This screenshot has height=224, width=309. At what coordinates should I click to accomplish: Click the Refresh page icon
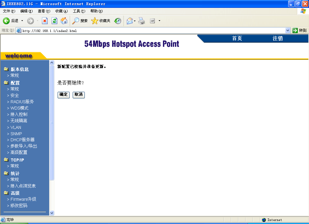(x=54, y=21)
